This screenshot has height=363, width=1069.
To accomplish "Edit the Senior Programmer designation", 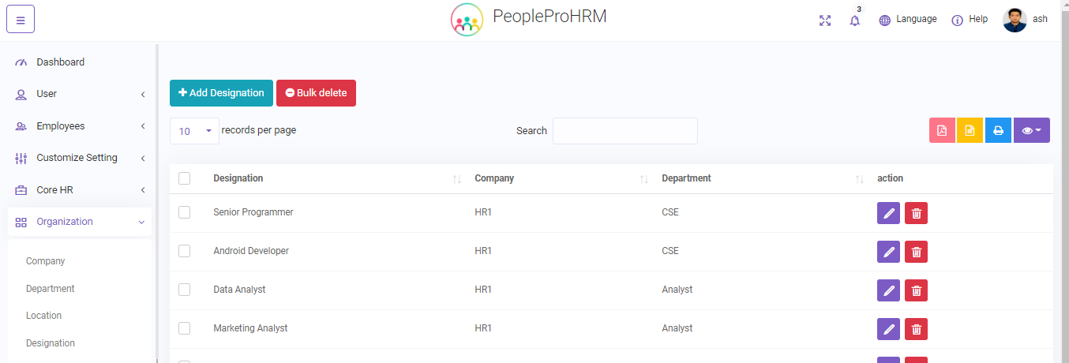I will (888, 213).
